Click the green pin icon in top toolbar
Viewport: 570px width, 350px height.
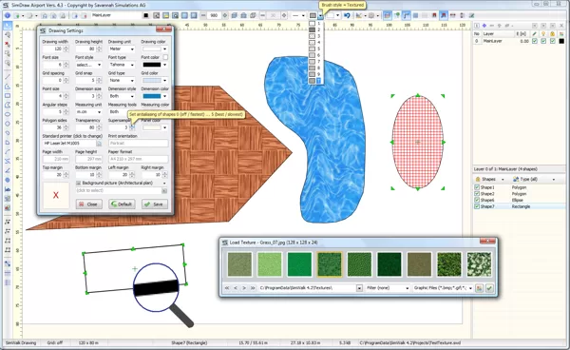click(x=397, y=15)
